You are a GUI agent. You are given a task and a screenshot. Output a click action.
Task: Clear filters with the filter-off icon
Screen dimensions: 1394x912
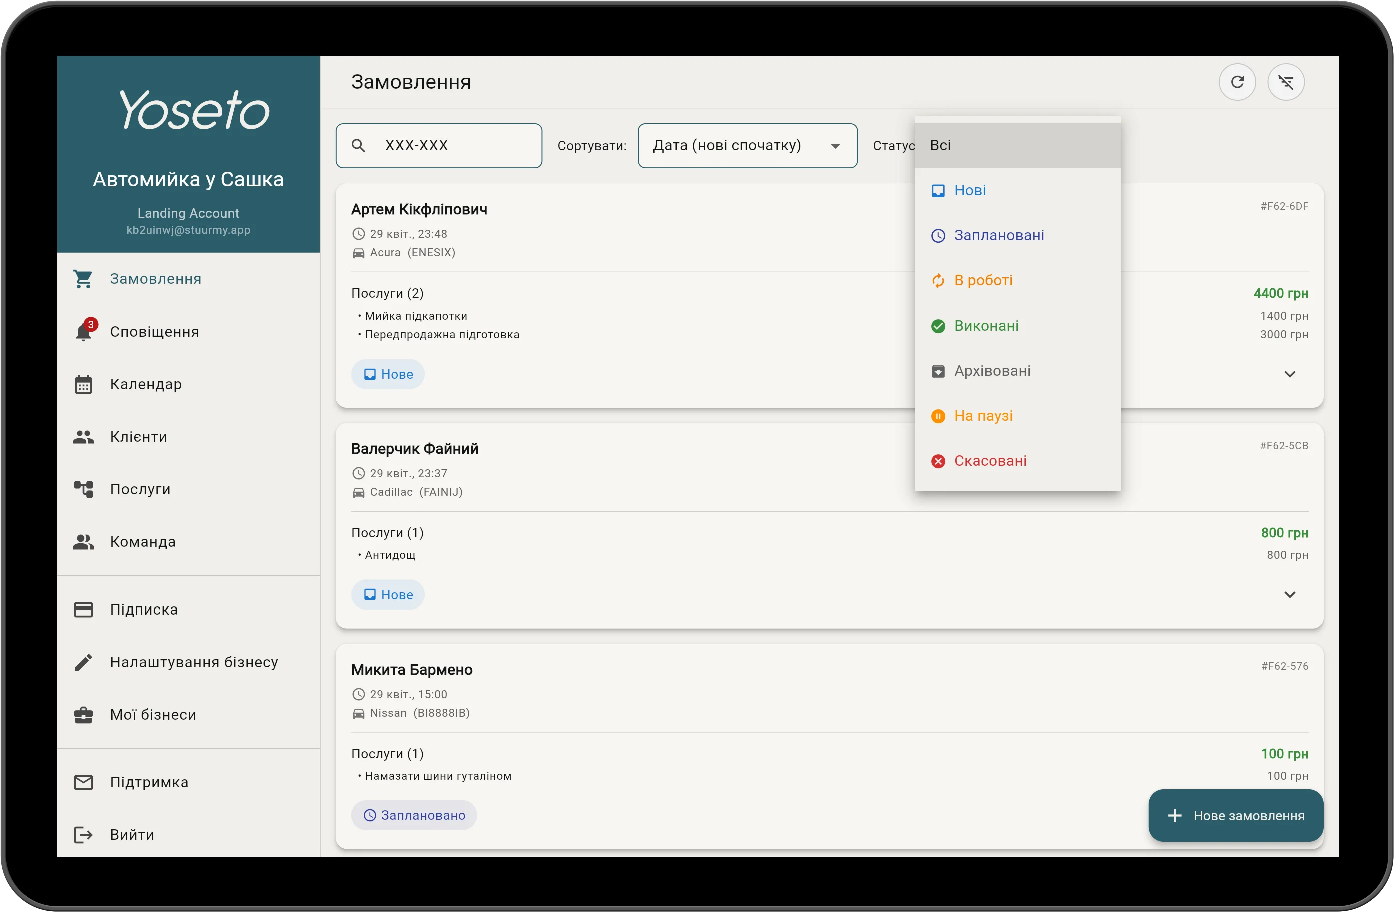coord(1286,82)
